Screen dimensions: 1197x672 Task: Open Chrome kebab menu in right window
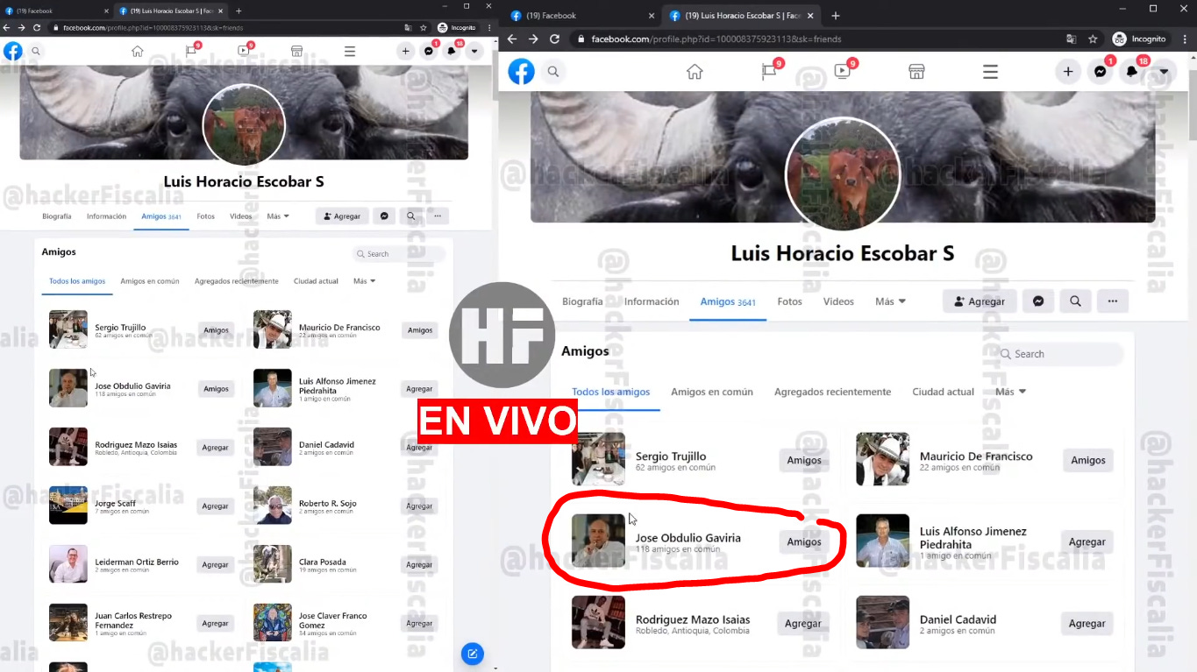1184,39
